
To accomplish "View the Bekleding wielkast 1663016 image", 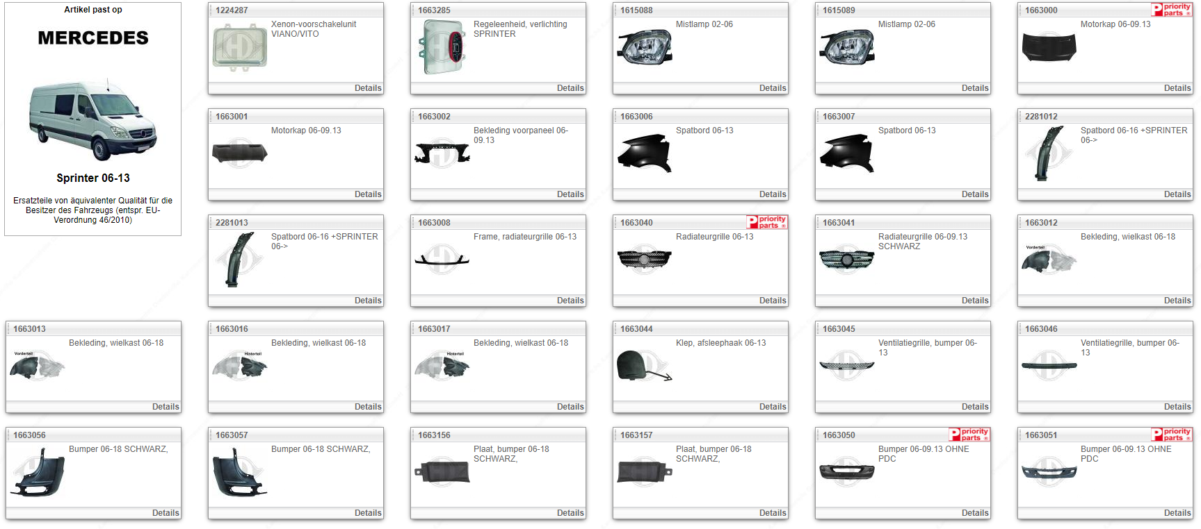I will point(240,366).
